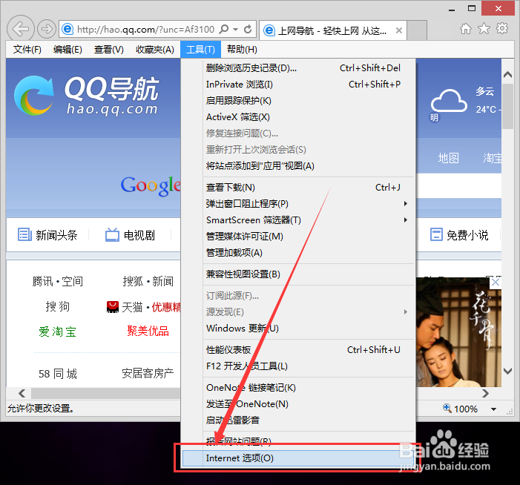
Task: Select 兼容性视图设置(B)
Action: tap(298, 274)
